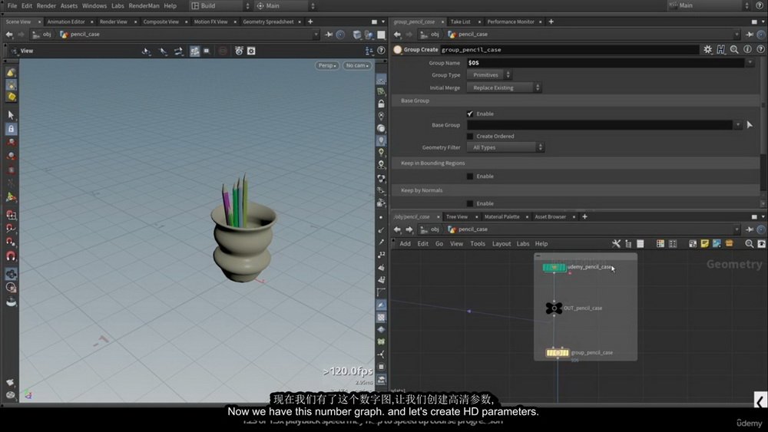Image resolution: width=768 pixels, height=432 pixels.
Task: Open Initial Merge Replace Existing dropdown
Action: (504, 87)
